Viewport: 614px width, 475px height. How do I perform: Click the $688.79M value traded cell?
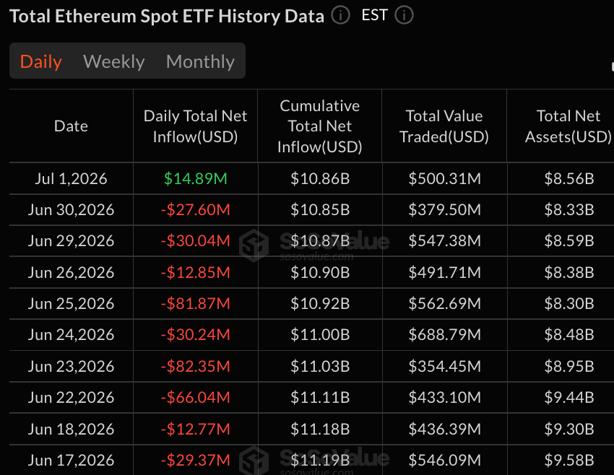pos(444,334)
